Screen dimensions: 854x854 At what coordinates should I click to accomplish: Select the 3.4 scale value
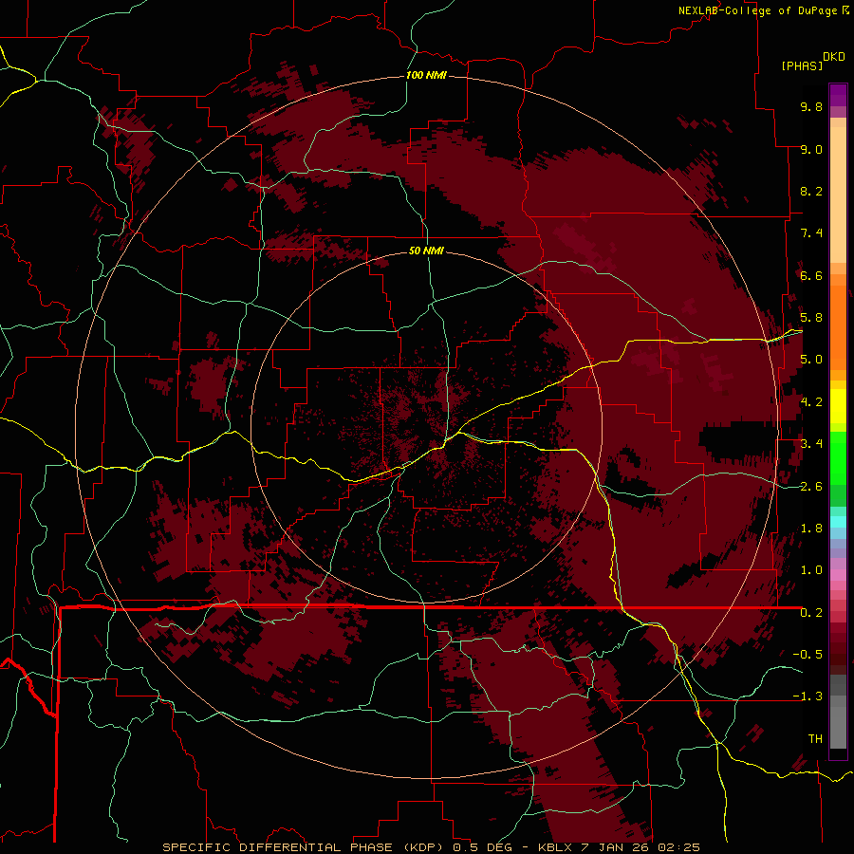click(811, 444)
